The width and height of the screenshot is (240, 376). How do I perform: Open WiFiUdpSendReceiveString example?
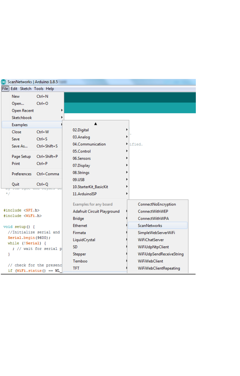[158, 254]
